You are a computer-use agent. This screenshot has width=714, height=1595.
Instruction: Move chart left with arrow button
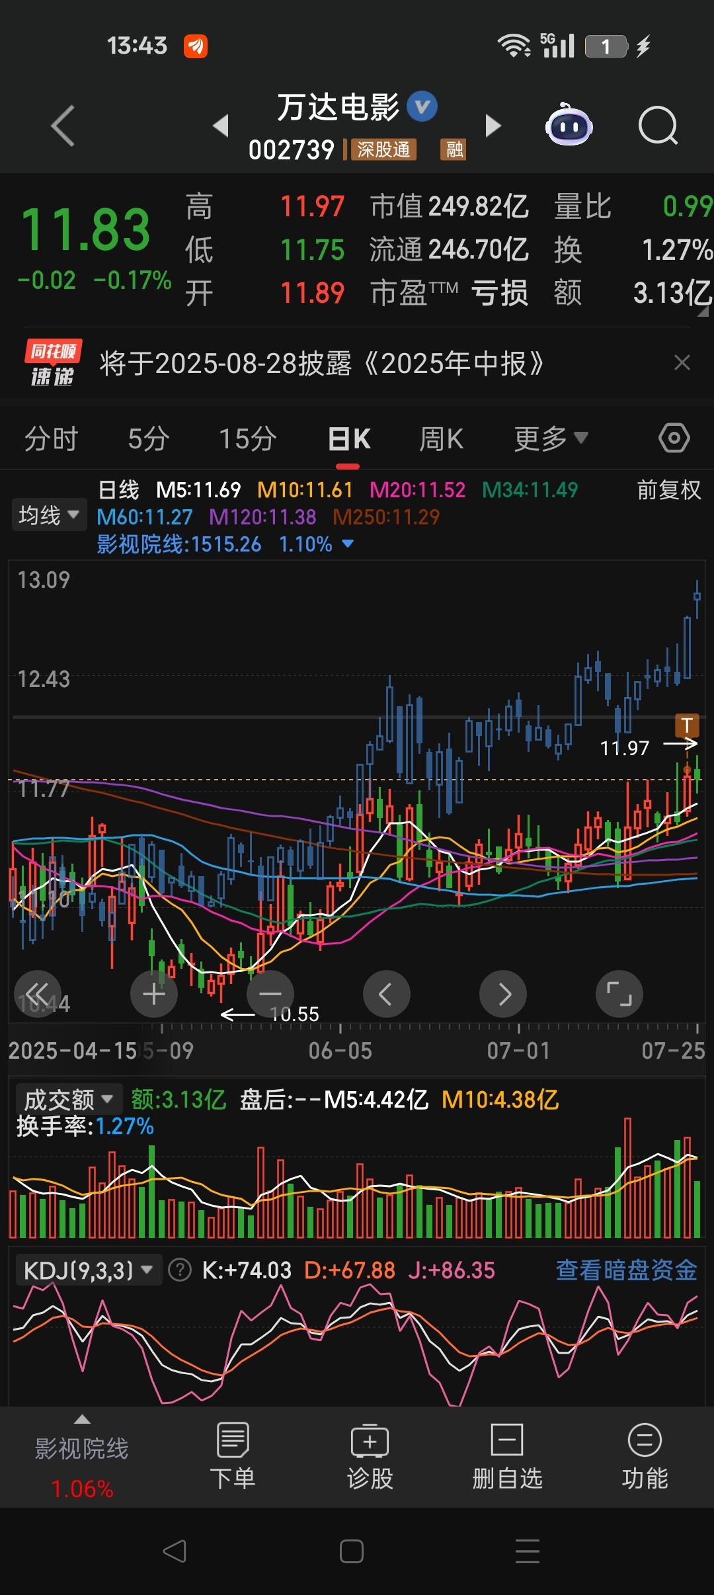tap(387, 994)
